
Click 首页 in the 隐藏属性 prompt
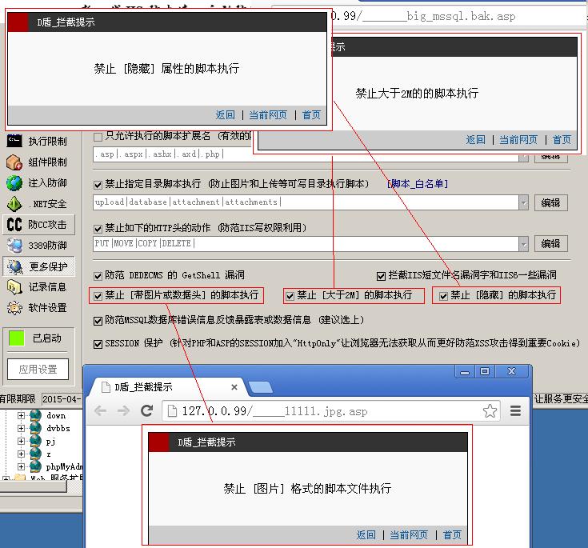pyautogui.click(x=311, y=114)
